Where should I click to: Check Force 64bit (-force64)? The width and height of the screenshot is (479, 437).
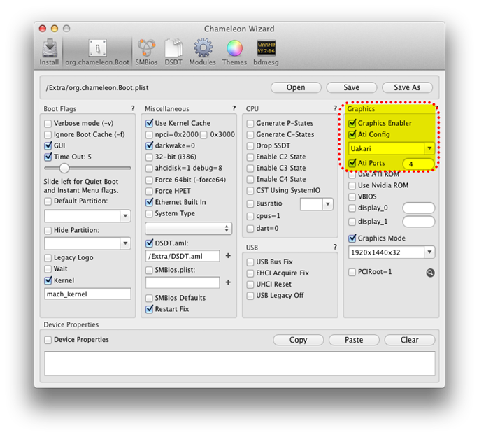click(149, 180)
